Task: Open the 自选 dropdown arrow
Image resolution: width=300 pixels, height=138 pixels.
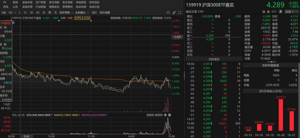Action: pos(297,11)
